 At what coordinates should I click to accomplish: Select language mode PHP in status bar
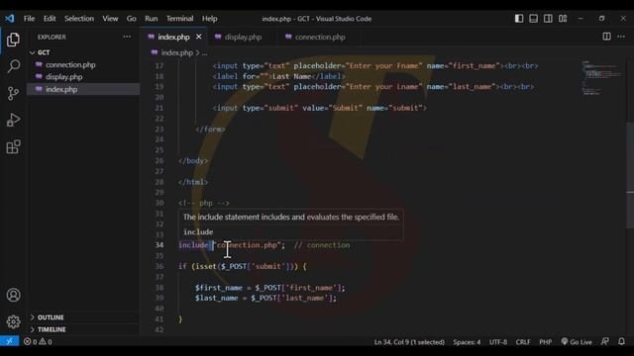[x=545, y=342]
